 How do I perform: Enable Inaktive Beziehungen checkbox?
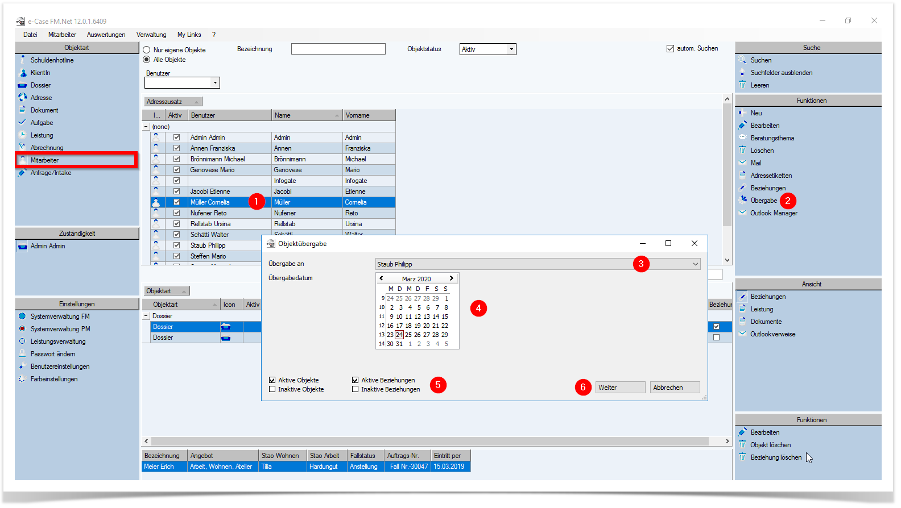[355, 389]
